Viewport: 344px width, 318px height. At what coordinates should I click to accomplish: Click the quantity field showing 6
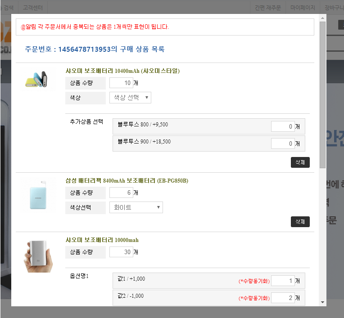tap(121, 193)
